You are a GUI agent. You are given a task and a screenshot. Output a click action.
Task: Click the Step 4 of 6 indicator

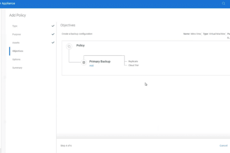pyautogui.click(x=66, y=146)
